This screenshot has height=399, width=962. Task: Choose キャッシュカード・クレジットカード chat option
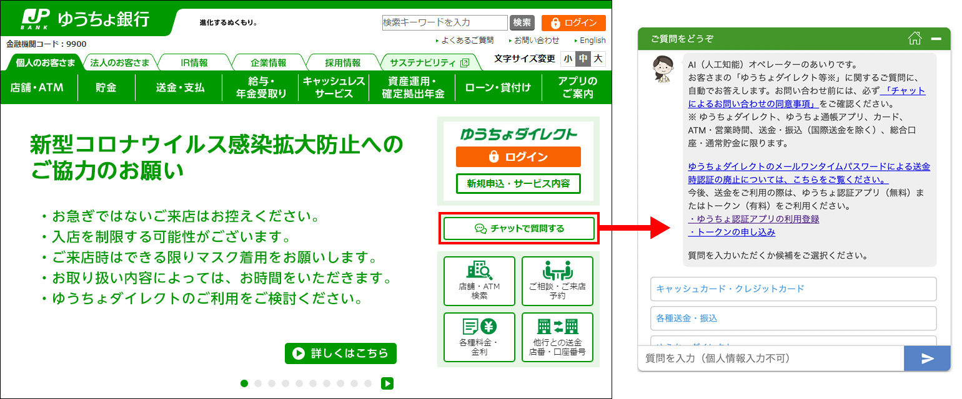pyautogui.click(x=793, y=289)
